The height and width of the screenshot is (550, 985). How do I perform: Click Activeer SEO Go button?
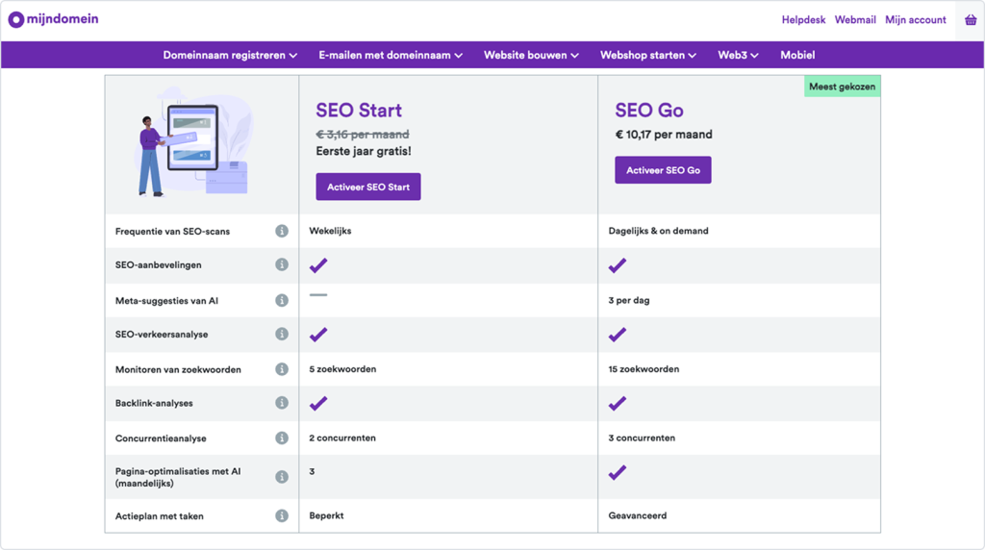[x=663, y=170]
